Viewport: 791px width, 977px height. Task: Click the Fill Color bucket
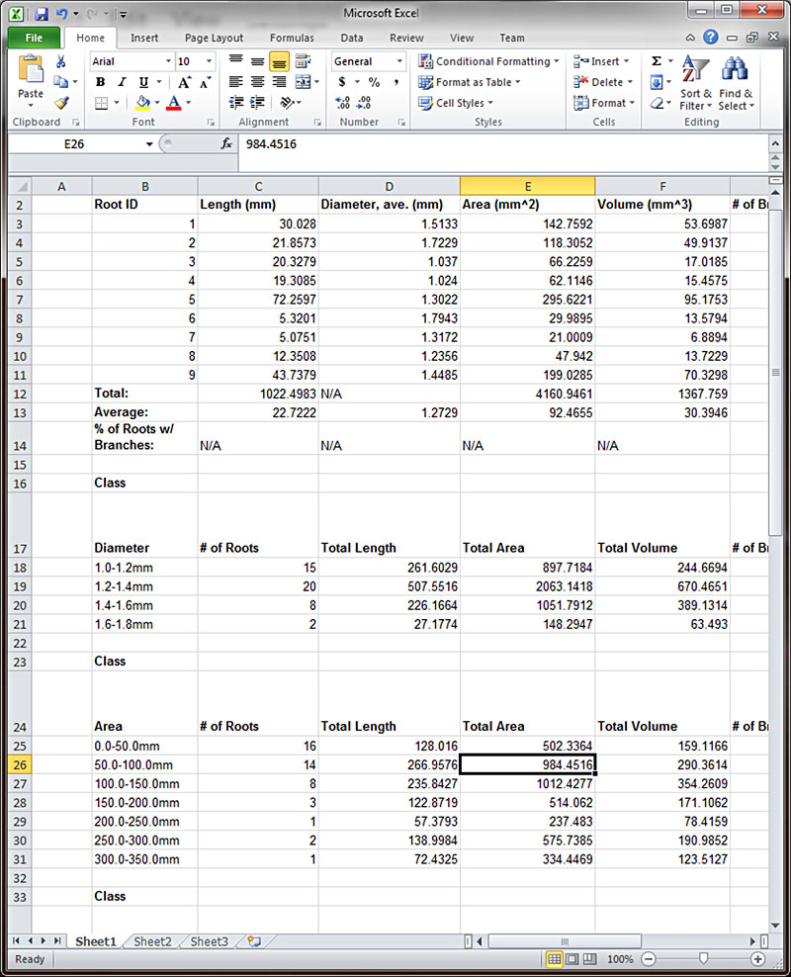142,102
